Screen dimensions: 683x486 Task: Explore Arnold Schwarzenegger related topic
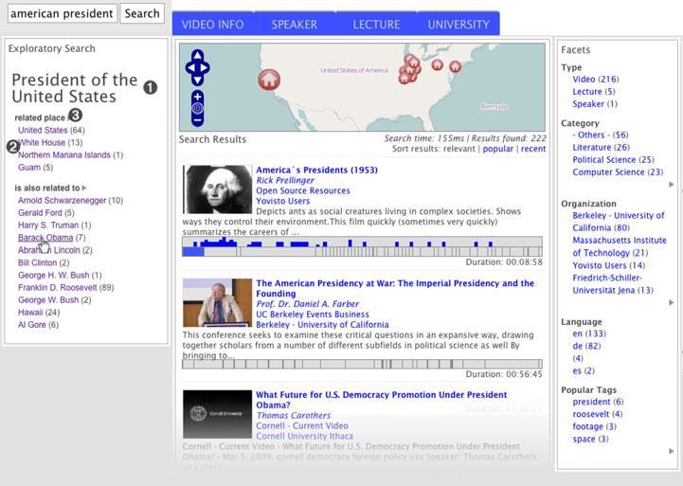click(x=70, y=200)
